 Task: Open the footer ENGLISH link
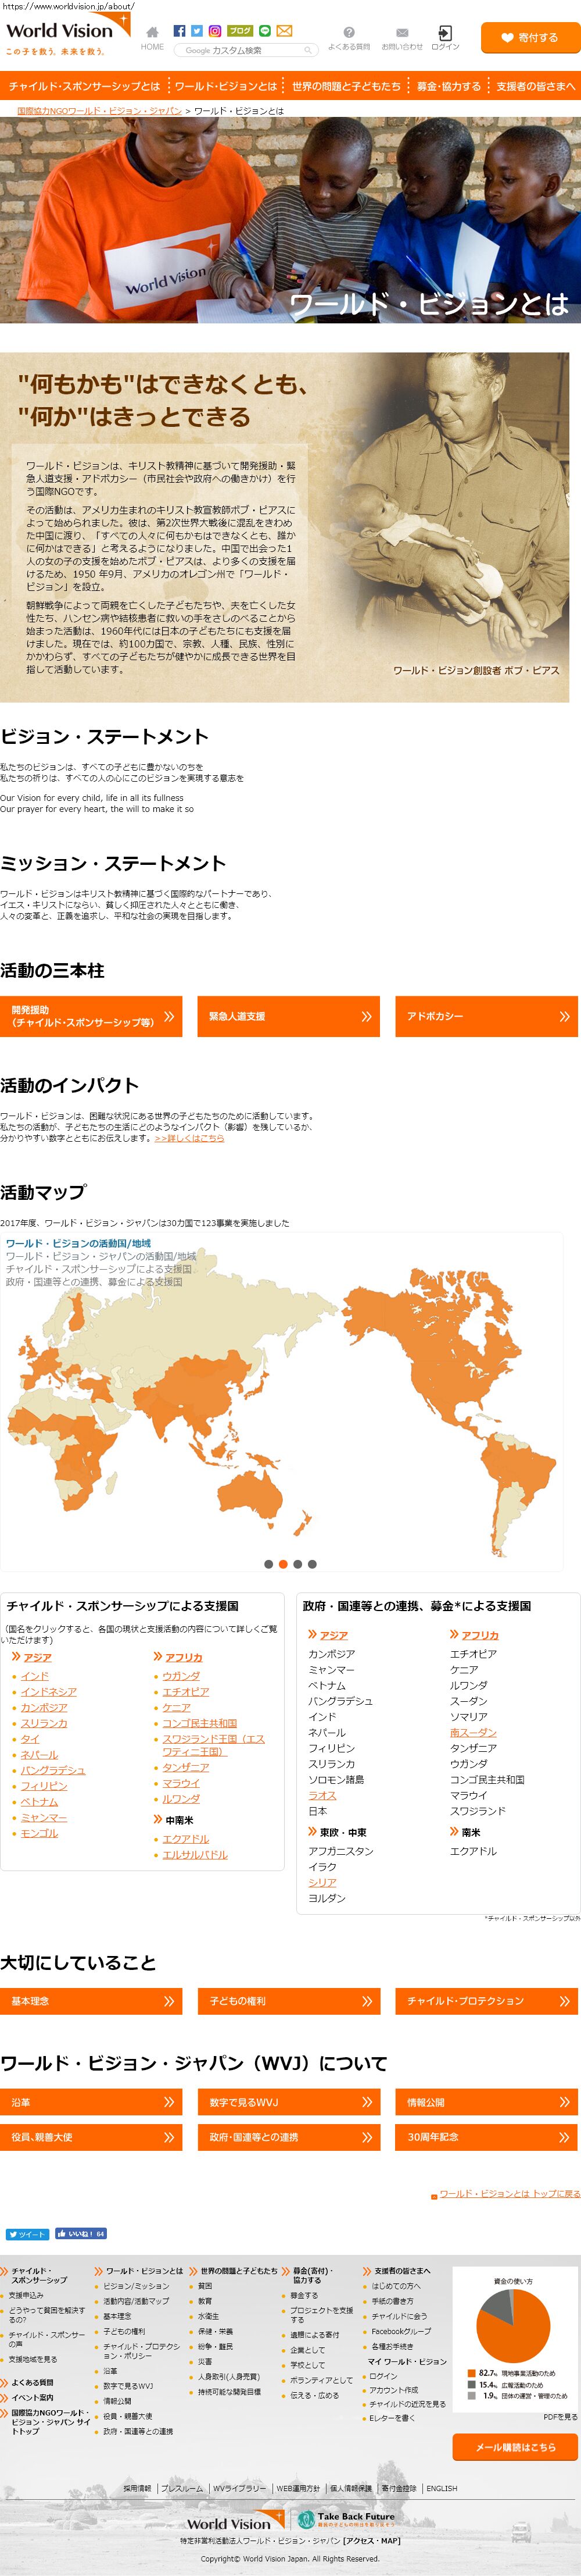tap(441, 2488)
